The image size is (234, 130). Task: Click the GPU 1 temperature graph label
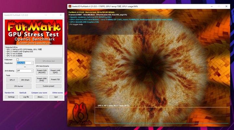pyautogui.click(x=113, y=106)
